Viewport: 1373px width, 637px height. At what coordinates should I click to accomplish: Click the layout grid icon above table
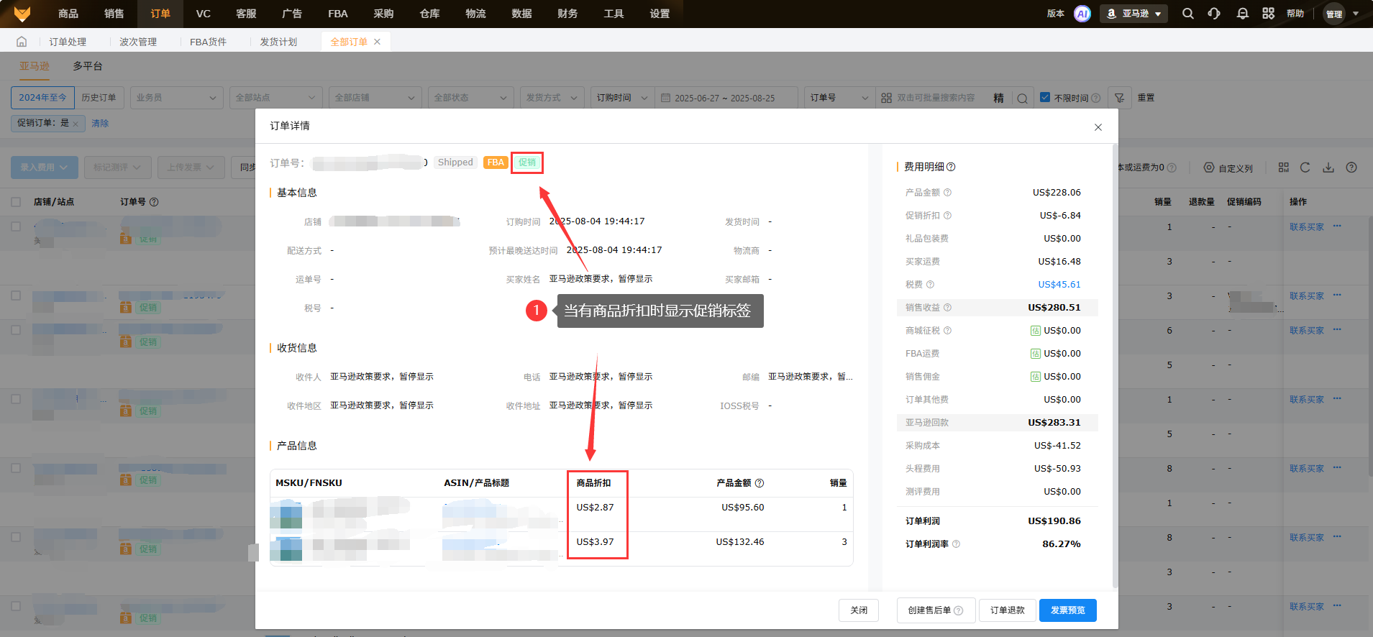(1284, 168)
